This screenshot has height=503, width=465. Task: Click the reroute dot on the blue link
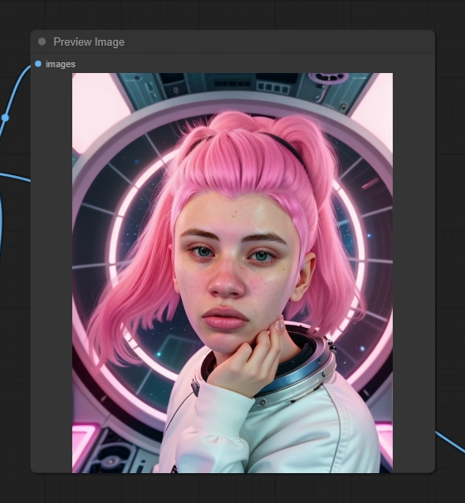point(5,118)
